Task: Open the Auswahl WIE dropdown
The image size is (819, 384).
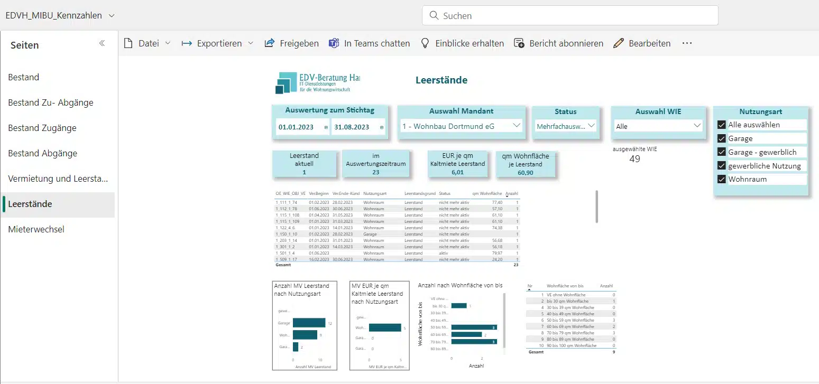Action: [697, 126]
